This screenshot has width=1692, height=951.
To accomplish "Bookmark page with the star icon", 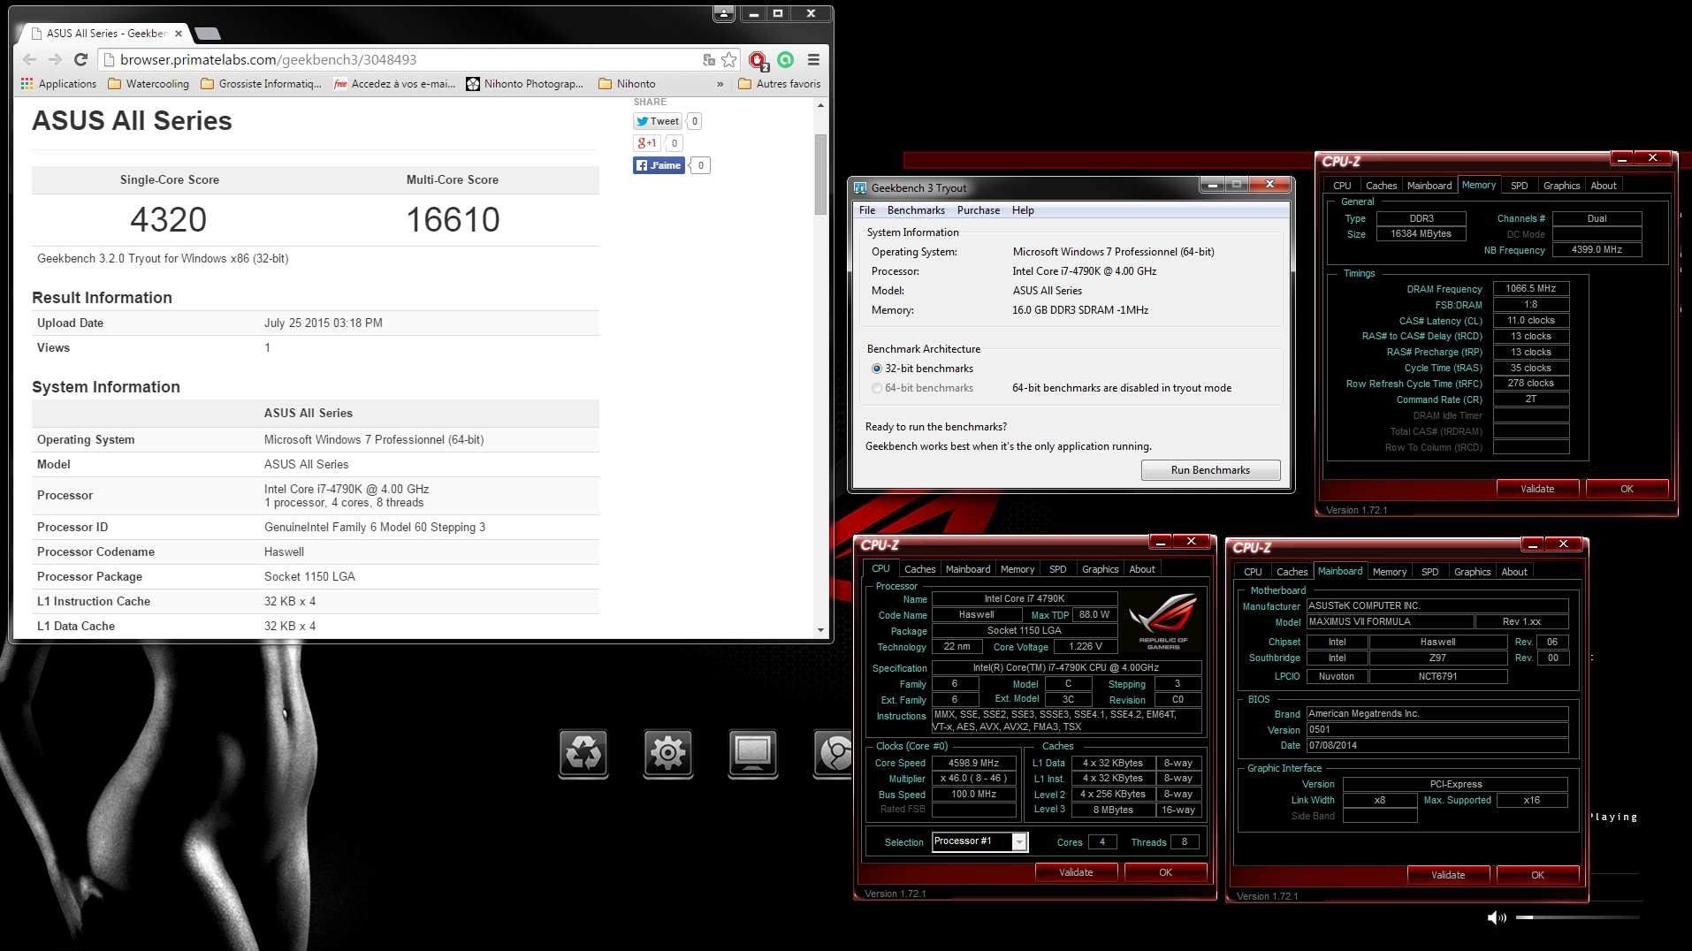I will (728, 59).
